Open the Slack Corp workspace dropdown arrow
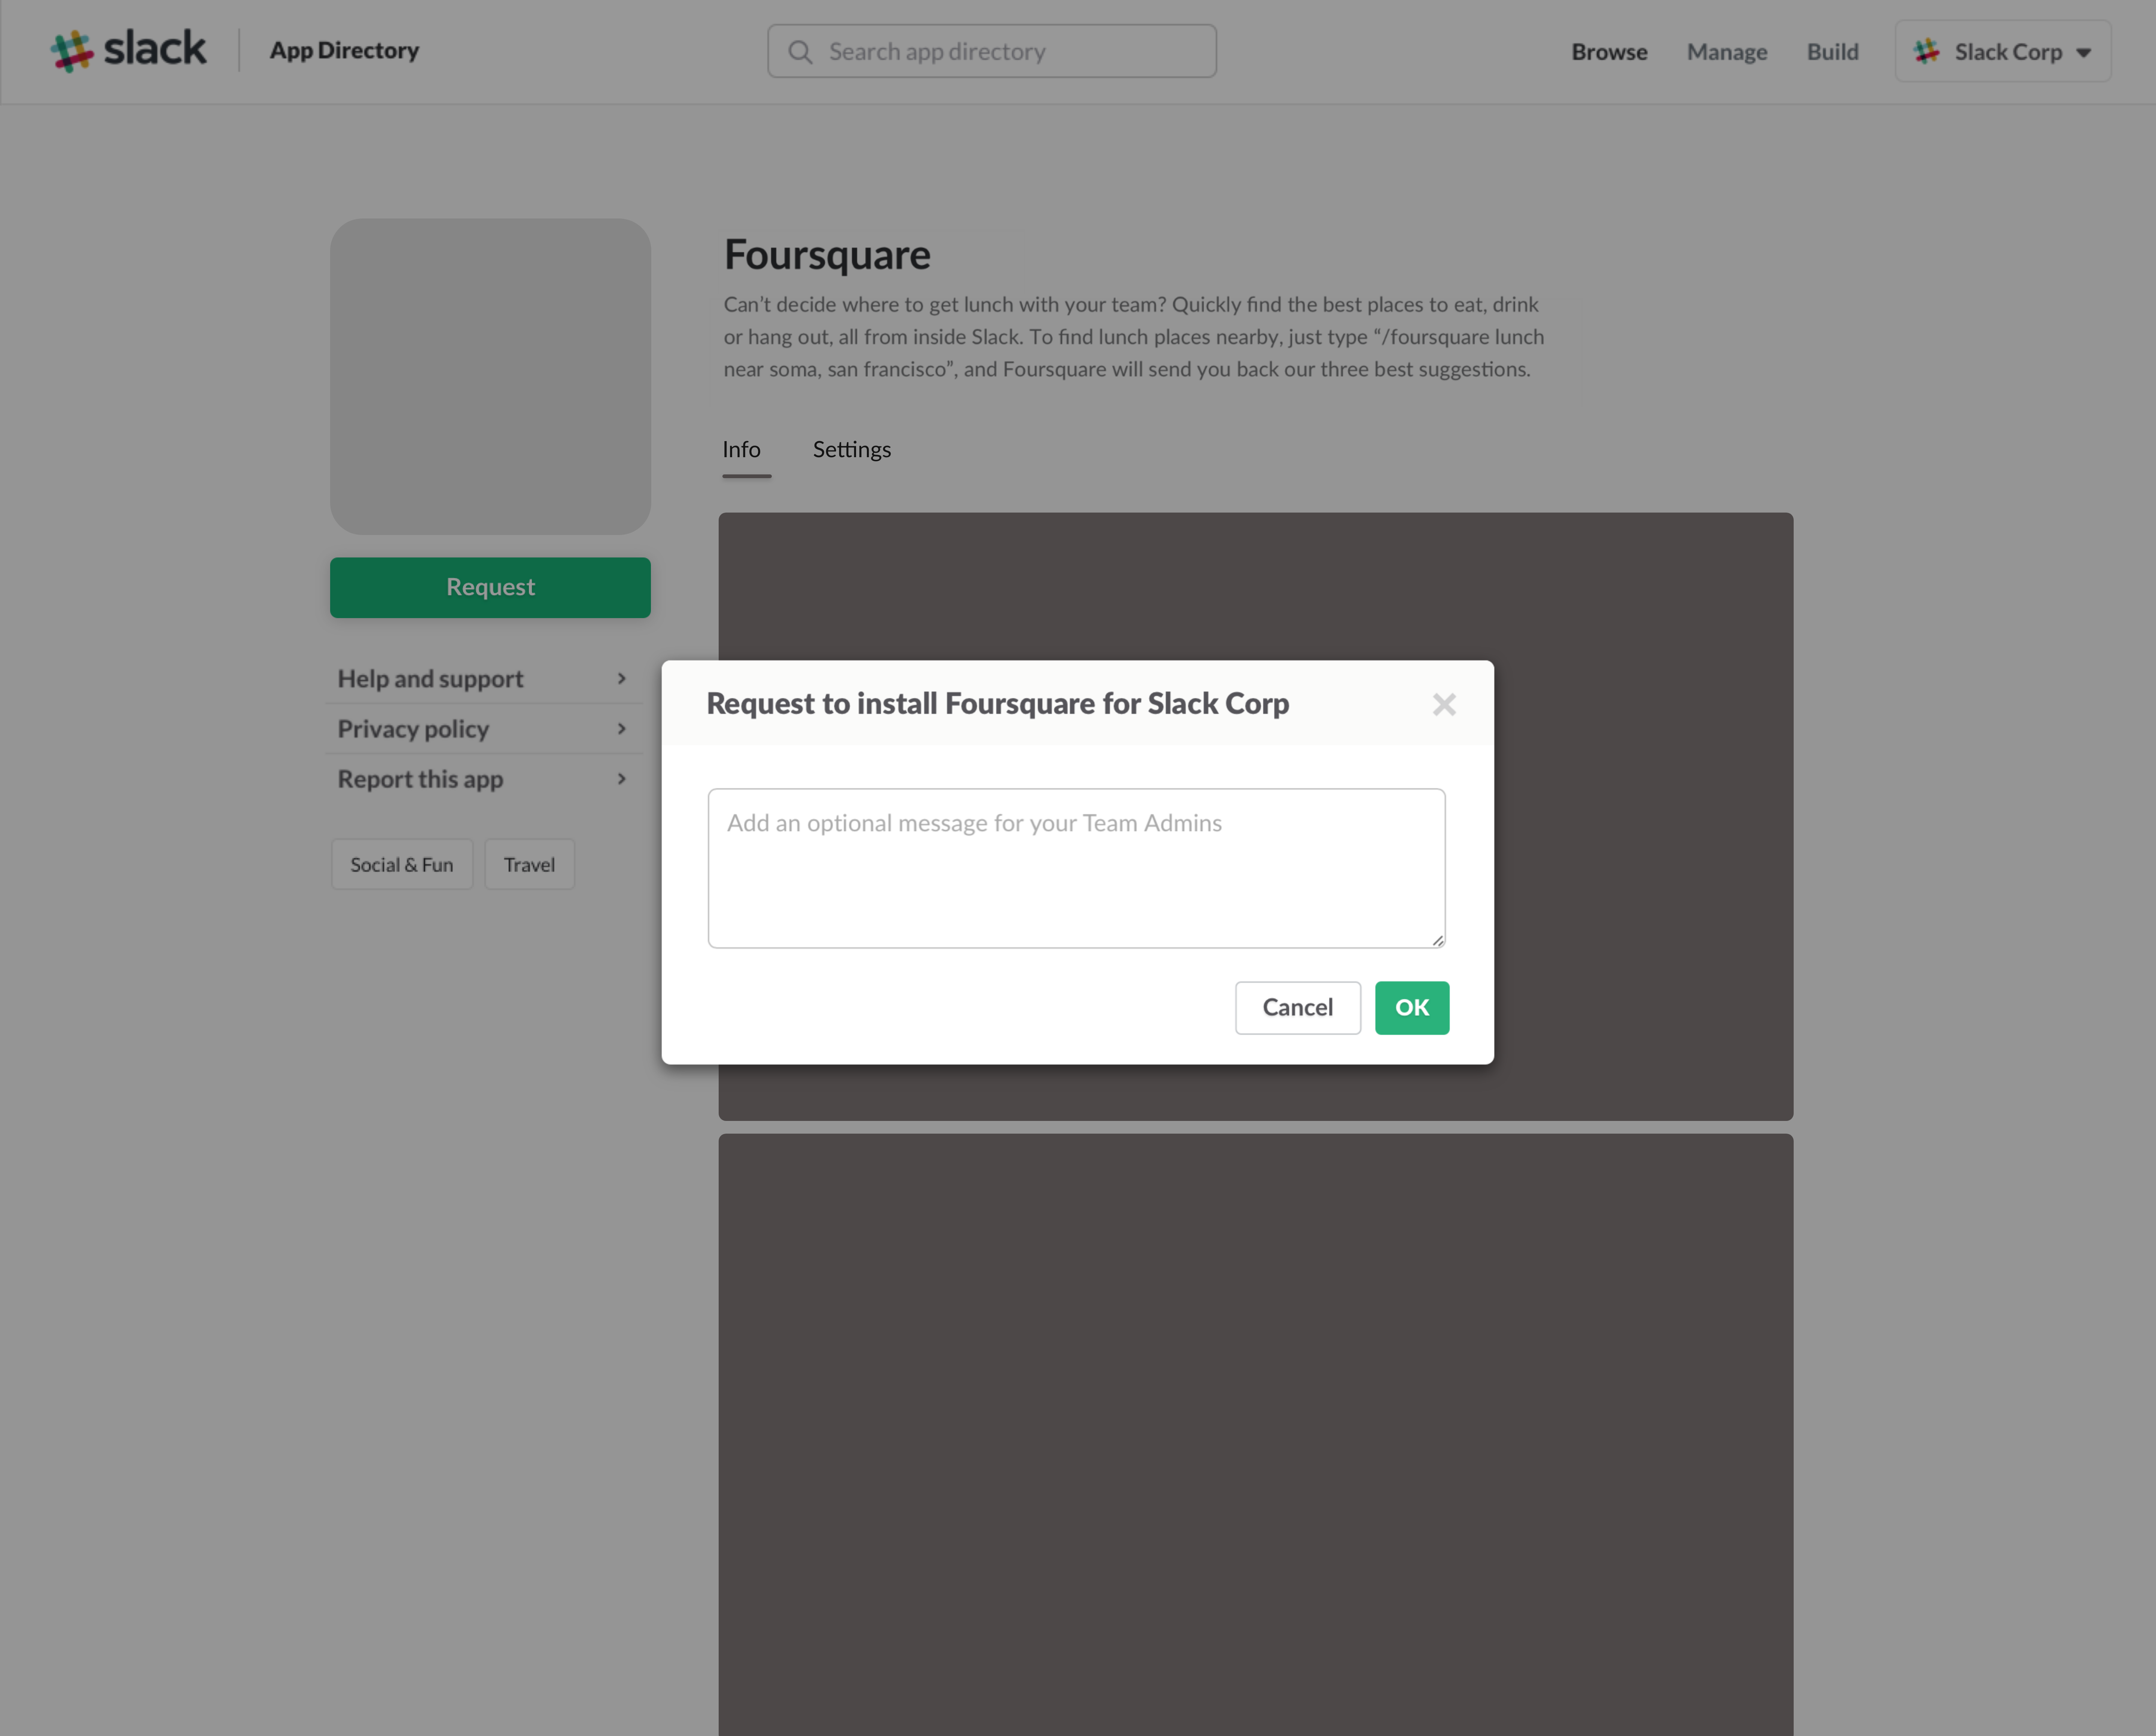The image size is (2156, 1736). pyautogui.click(x=2084, y=53)
